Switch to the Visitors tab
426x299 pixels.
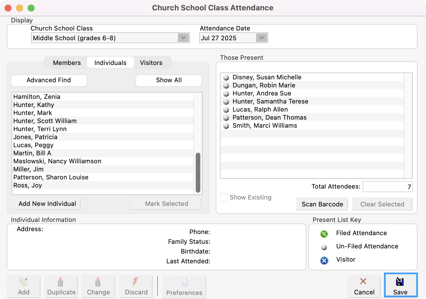151,62
